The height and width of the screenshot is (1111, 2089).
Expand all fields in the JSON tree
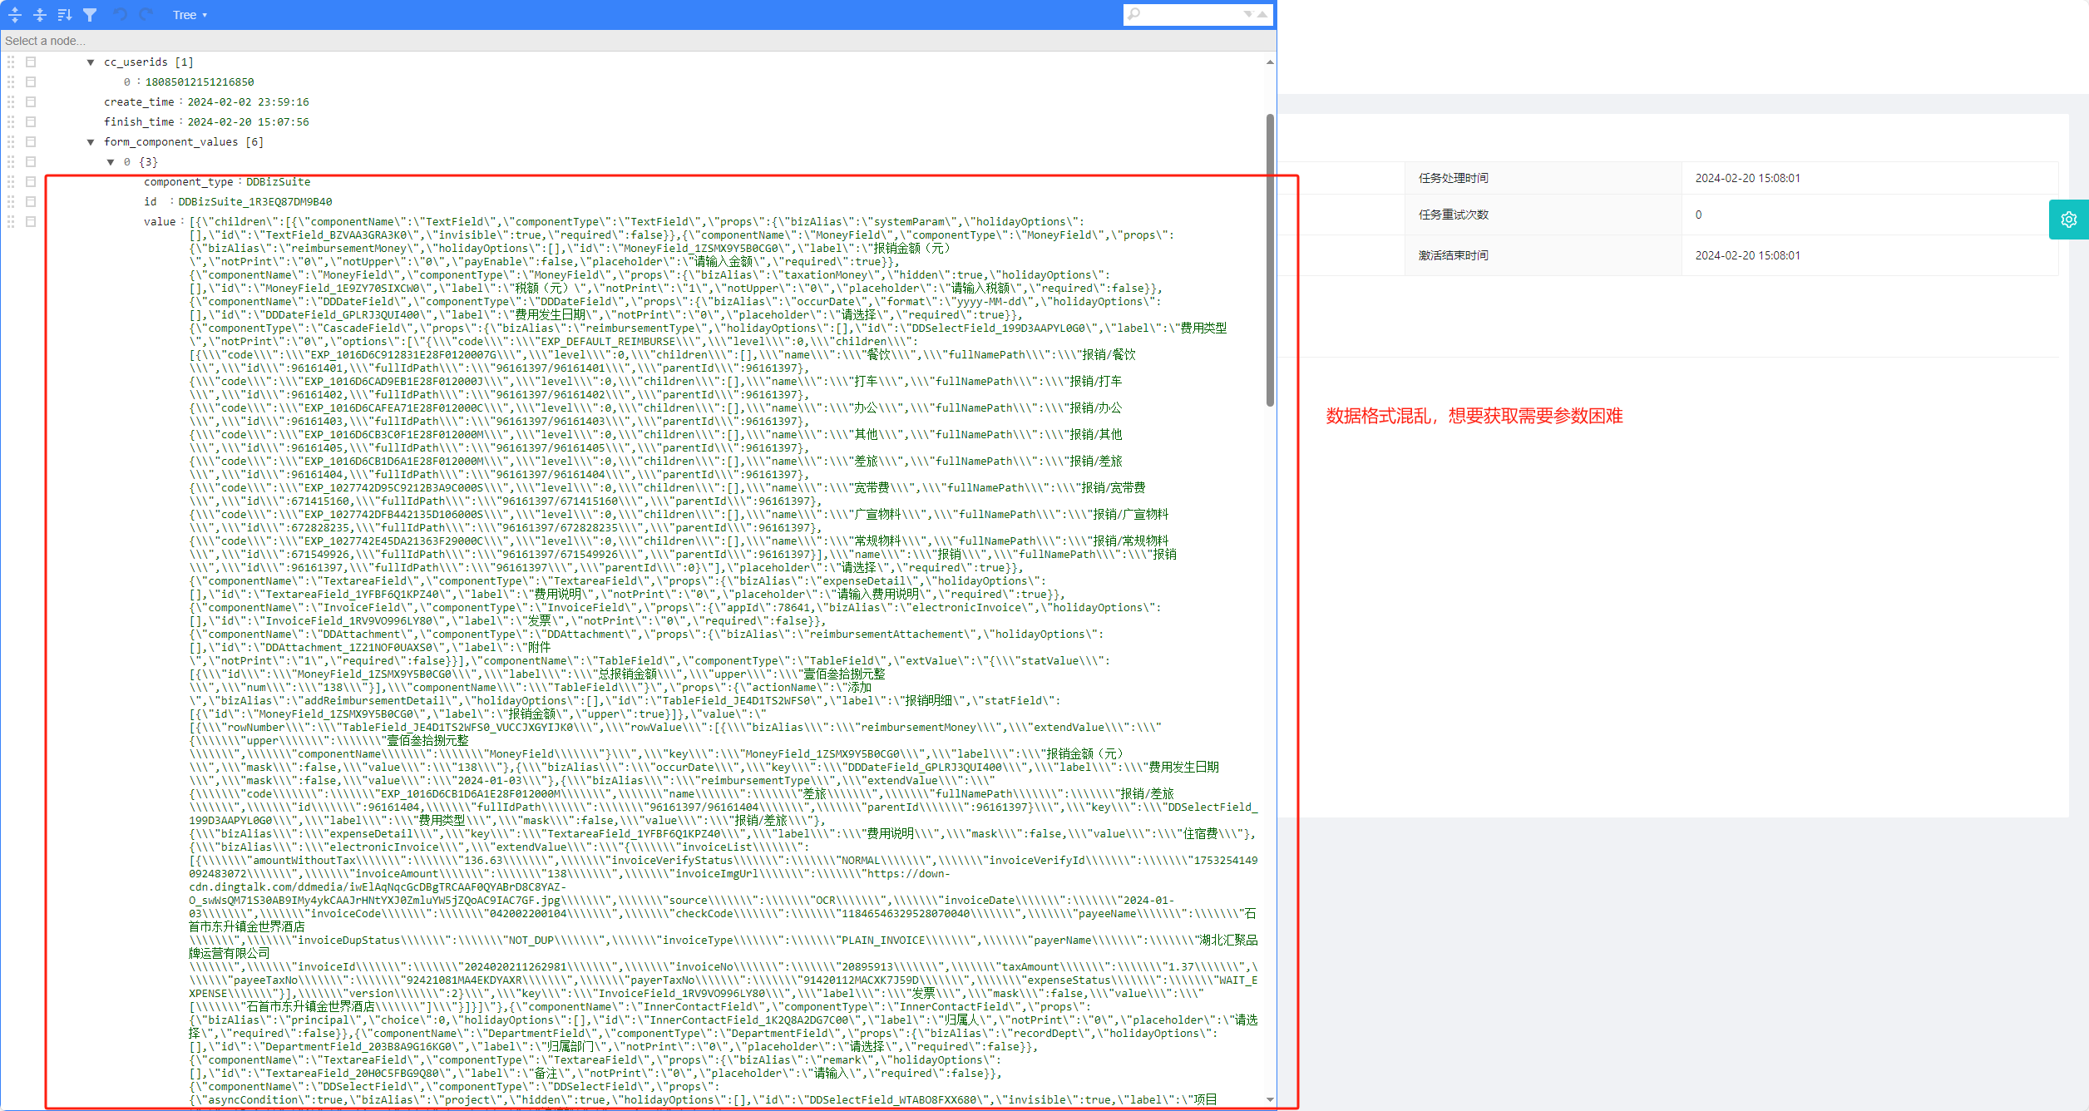[x=15, y=15]
